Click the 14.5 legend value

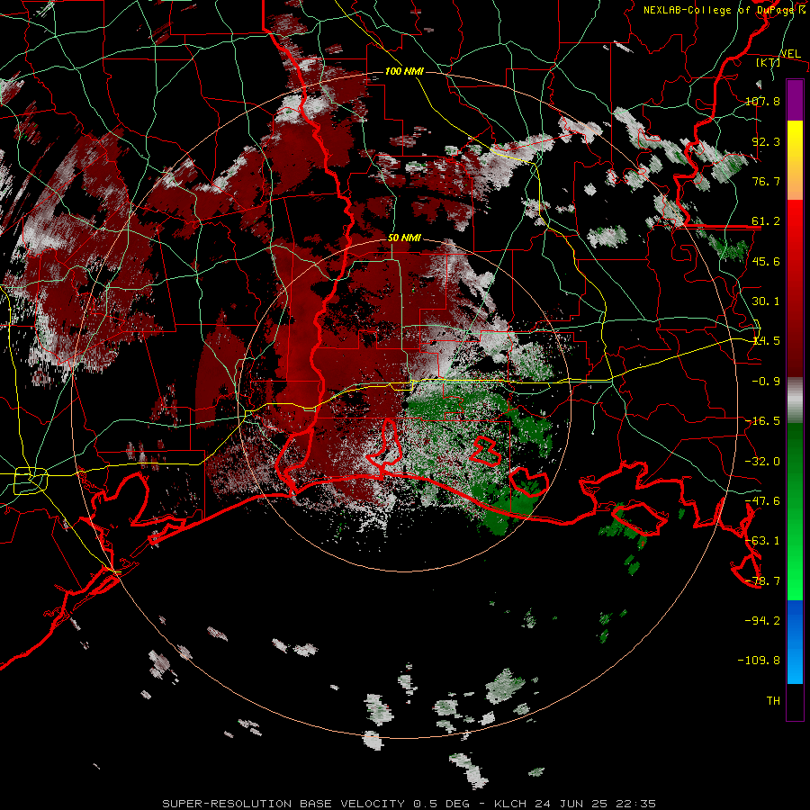point(766,341)
